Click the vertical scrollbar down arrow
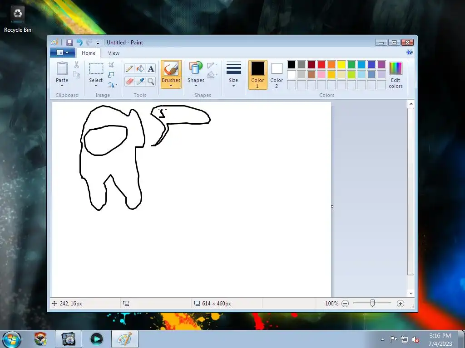Image resolution: width=465 pixels, height=348 pixels. (x=411, y=293)
